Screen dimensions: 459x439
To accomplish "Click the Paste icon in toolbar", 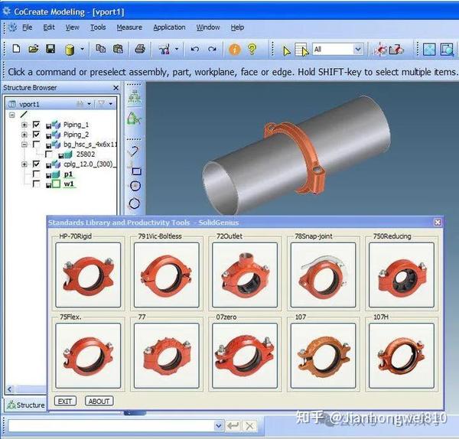I will tap(118, 49).
